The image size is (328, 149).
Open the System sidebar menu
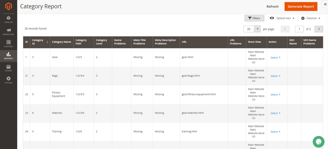9,80
